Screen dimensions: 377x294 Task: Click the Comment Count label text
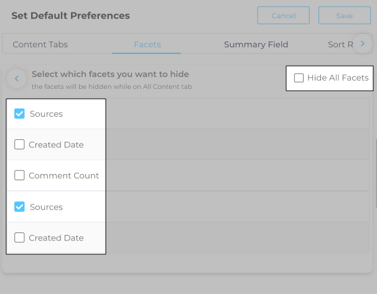pos(63,176)
